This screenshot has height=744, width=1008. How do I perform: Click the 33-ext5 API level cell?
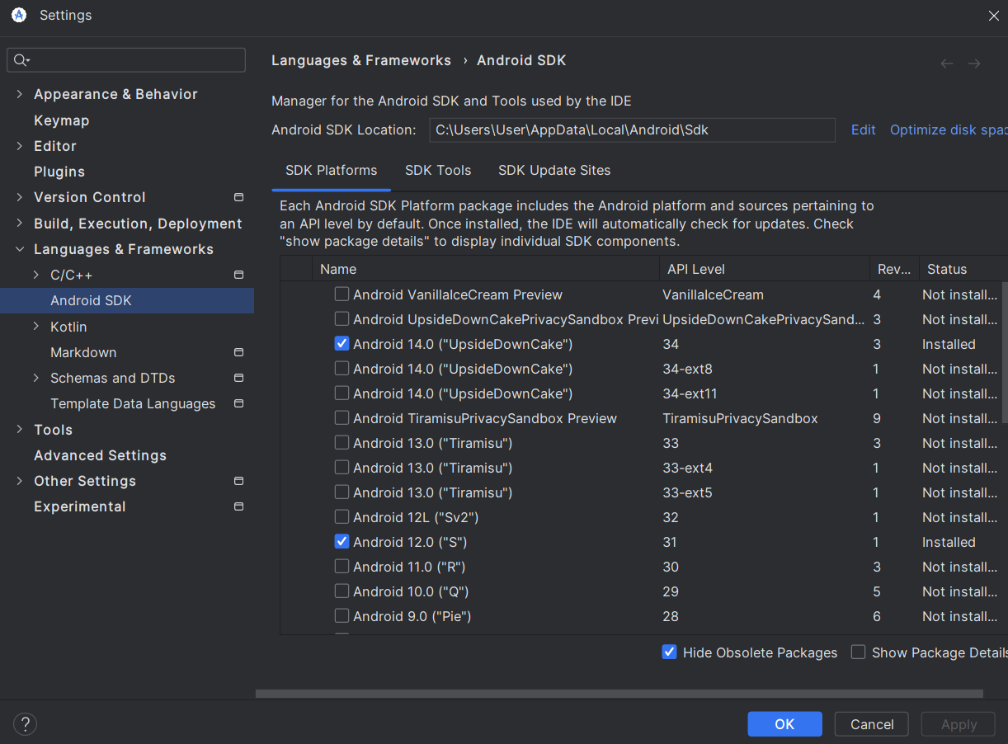687,492
